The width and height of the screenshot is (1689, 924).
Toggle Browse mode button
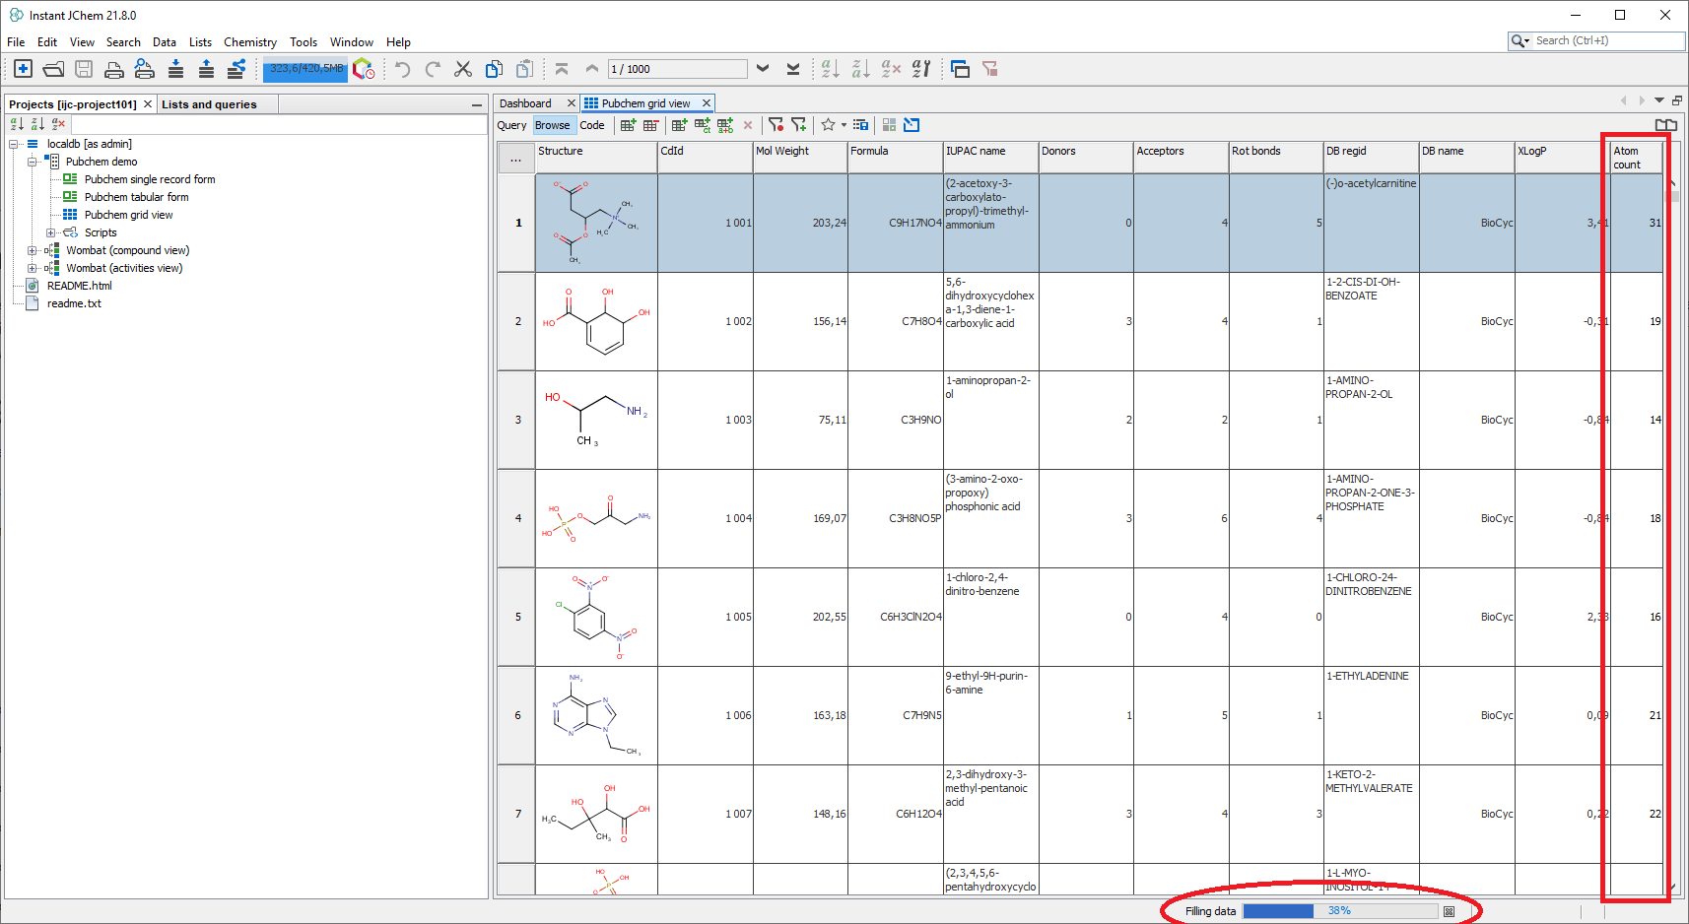click(x=553, y=125)
